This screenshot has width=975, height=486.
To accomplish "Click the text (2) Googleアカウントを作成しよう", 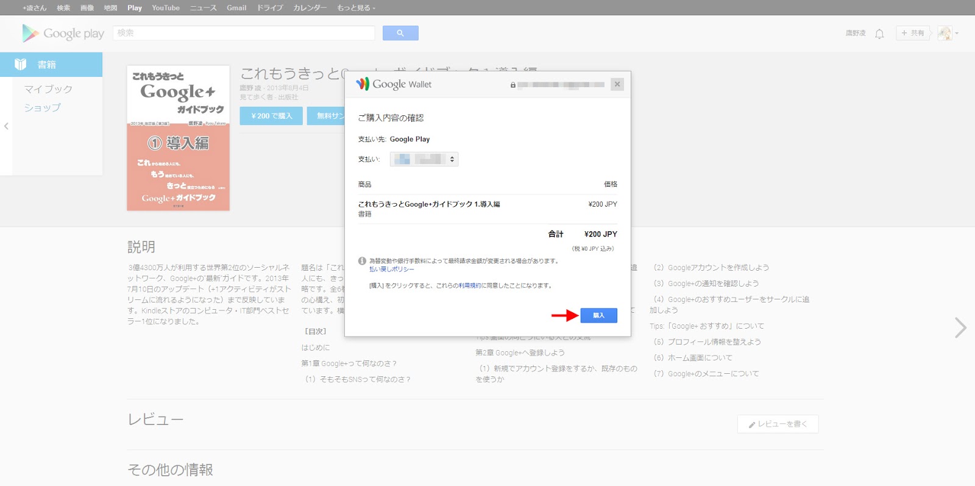I will pyautogui.click(x=711, y=268).
